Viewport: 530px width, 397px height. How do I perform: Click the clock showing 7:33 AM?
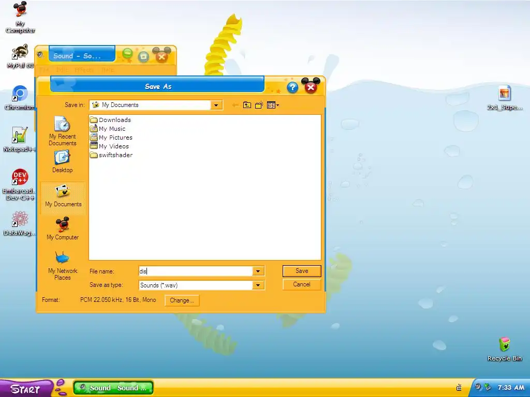tap(511, 388)
